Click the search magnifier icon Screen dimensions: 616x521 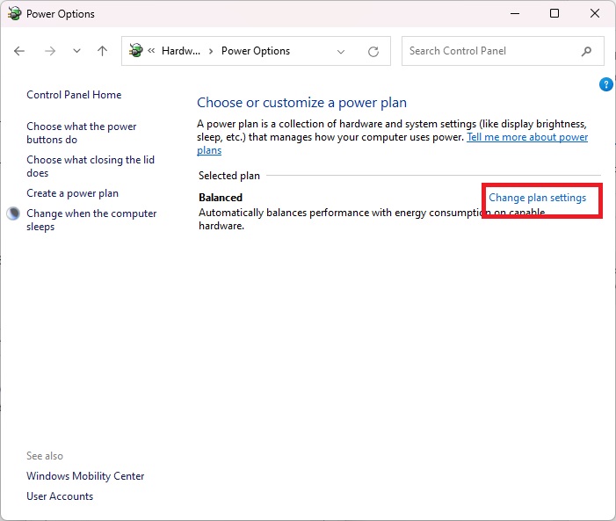pos(586,51)
